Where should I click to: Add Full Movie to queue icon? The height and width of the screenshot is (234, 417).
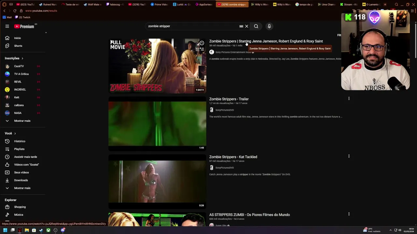coord(202,49)
